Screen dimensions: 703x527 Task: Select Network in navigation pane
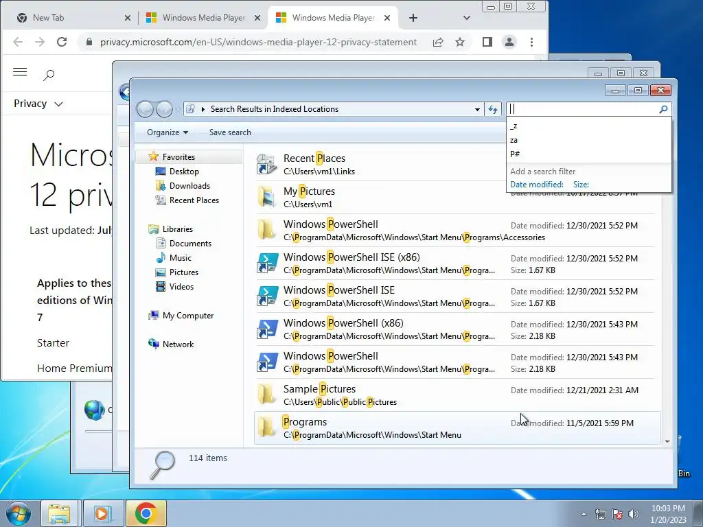[x=178, y=344]
